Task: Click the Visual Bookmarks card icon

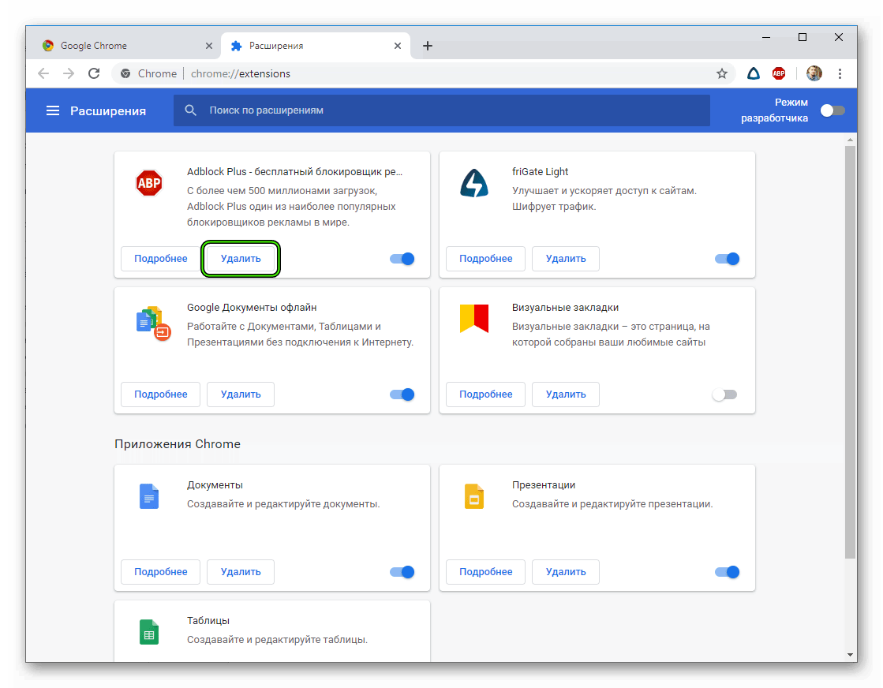Action: click(474, 318)
